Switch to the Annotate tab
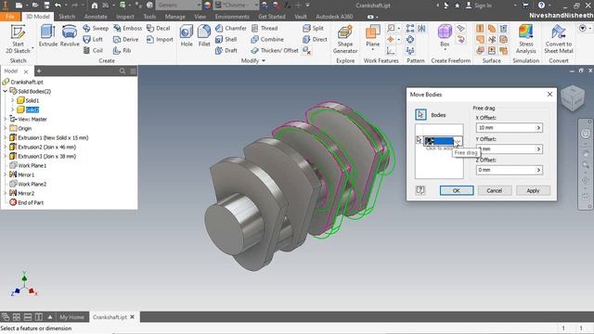Image resolution: width=594 pixels, height=334 pixels. click(96, 17)
